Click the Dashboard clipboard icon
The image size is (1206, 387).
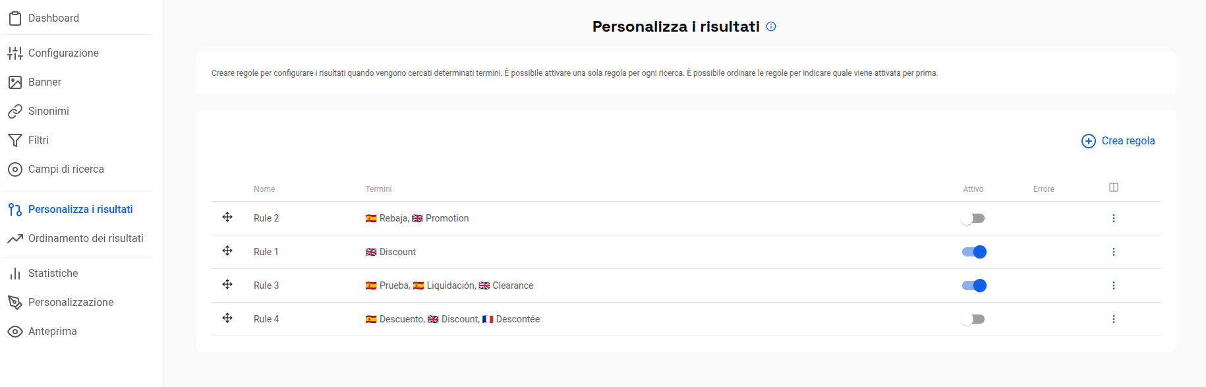click(x=15, y=18)
